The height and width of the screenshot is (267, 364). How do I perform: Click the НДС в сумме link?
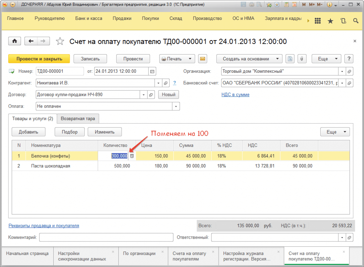click(235, 95)
